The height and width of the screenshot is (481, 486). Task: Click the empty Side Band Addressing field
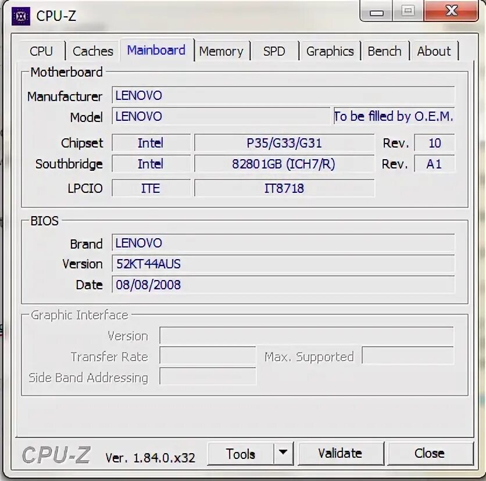click(x=208, y=376)
